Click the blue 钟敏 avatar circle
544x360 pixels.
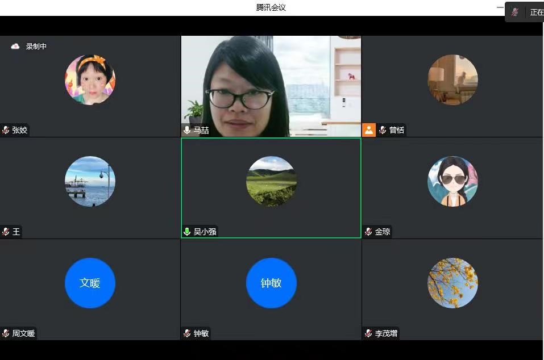pos(271,283)
